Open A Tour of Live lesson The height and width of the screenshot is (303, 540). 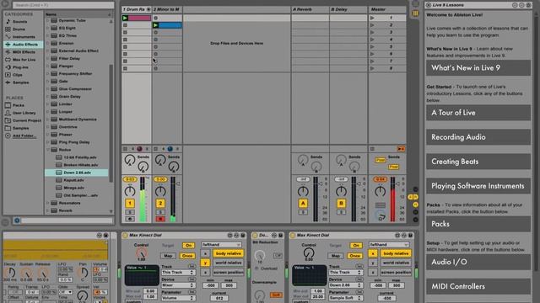pyautogui.click(x=478, y=113)
